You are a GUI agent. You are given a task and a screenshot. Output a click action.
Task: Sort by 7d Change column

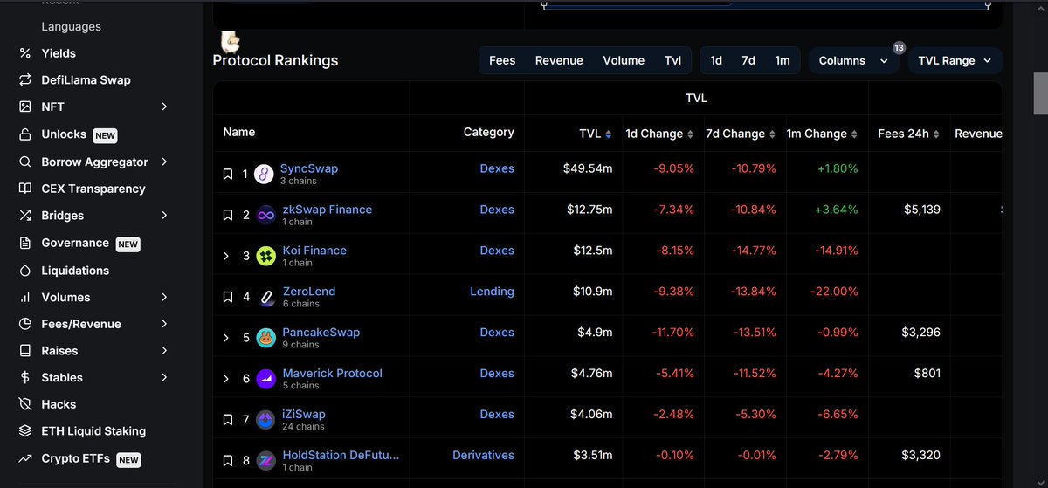point(741,134)
